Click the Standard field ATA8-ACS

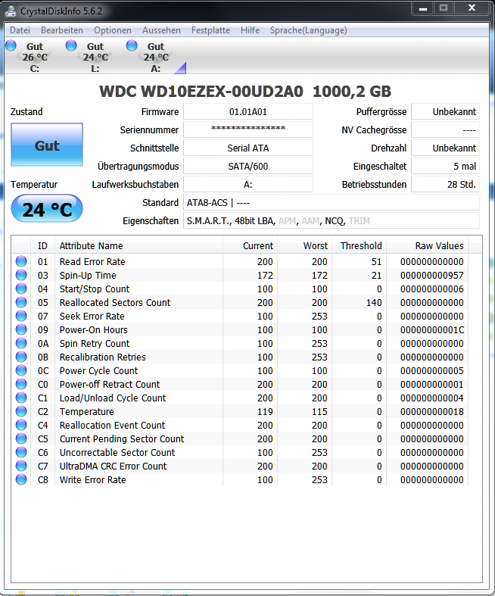tap(332, 203)
